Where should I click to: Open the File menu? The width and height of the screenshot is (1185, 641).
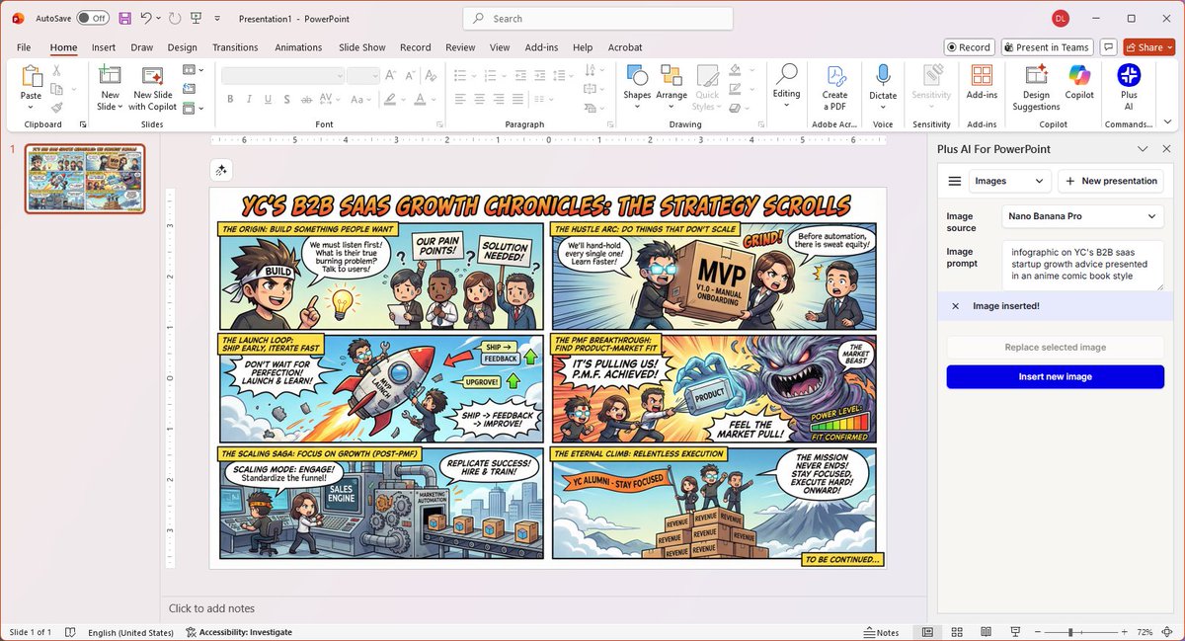[24, 47]
